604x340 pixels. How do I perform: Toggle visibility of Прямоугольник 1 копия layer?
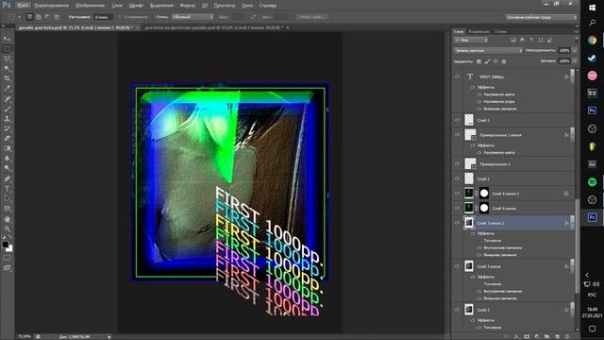457,134
